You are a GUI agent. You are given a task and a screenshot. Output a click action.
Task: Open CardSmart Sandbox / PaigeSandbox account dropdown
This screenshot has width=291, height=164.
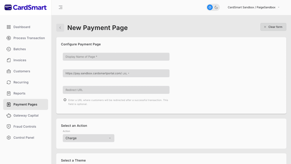click(254, 7)
